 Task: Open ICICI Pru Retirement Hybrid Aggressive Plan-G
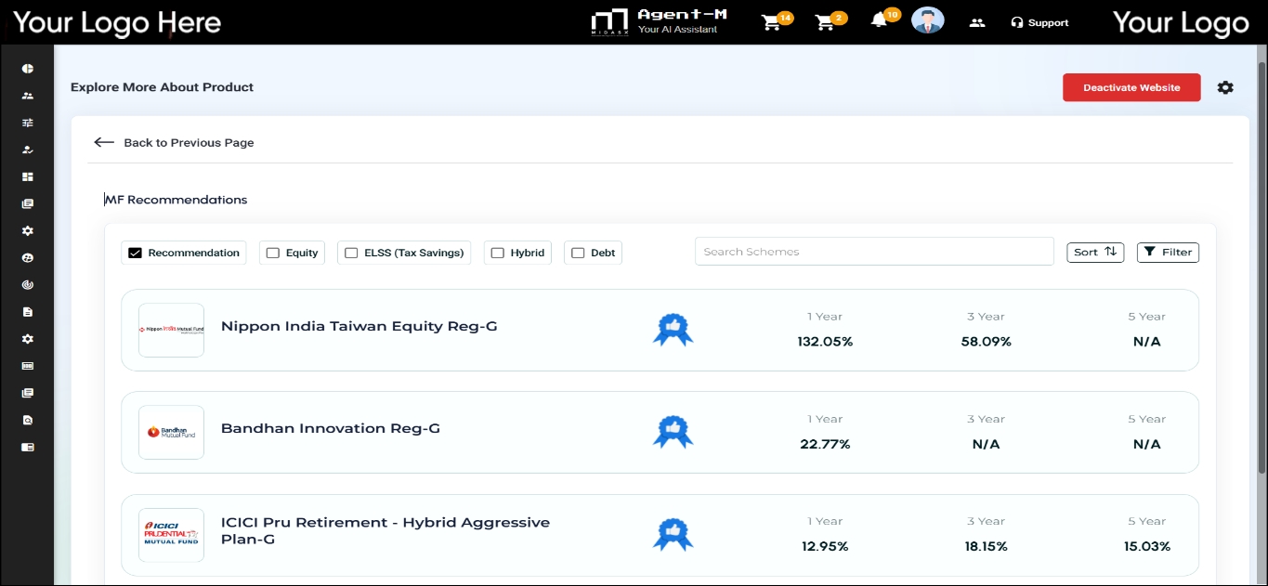386,530
